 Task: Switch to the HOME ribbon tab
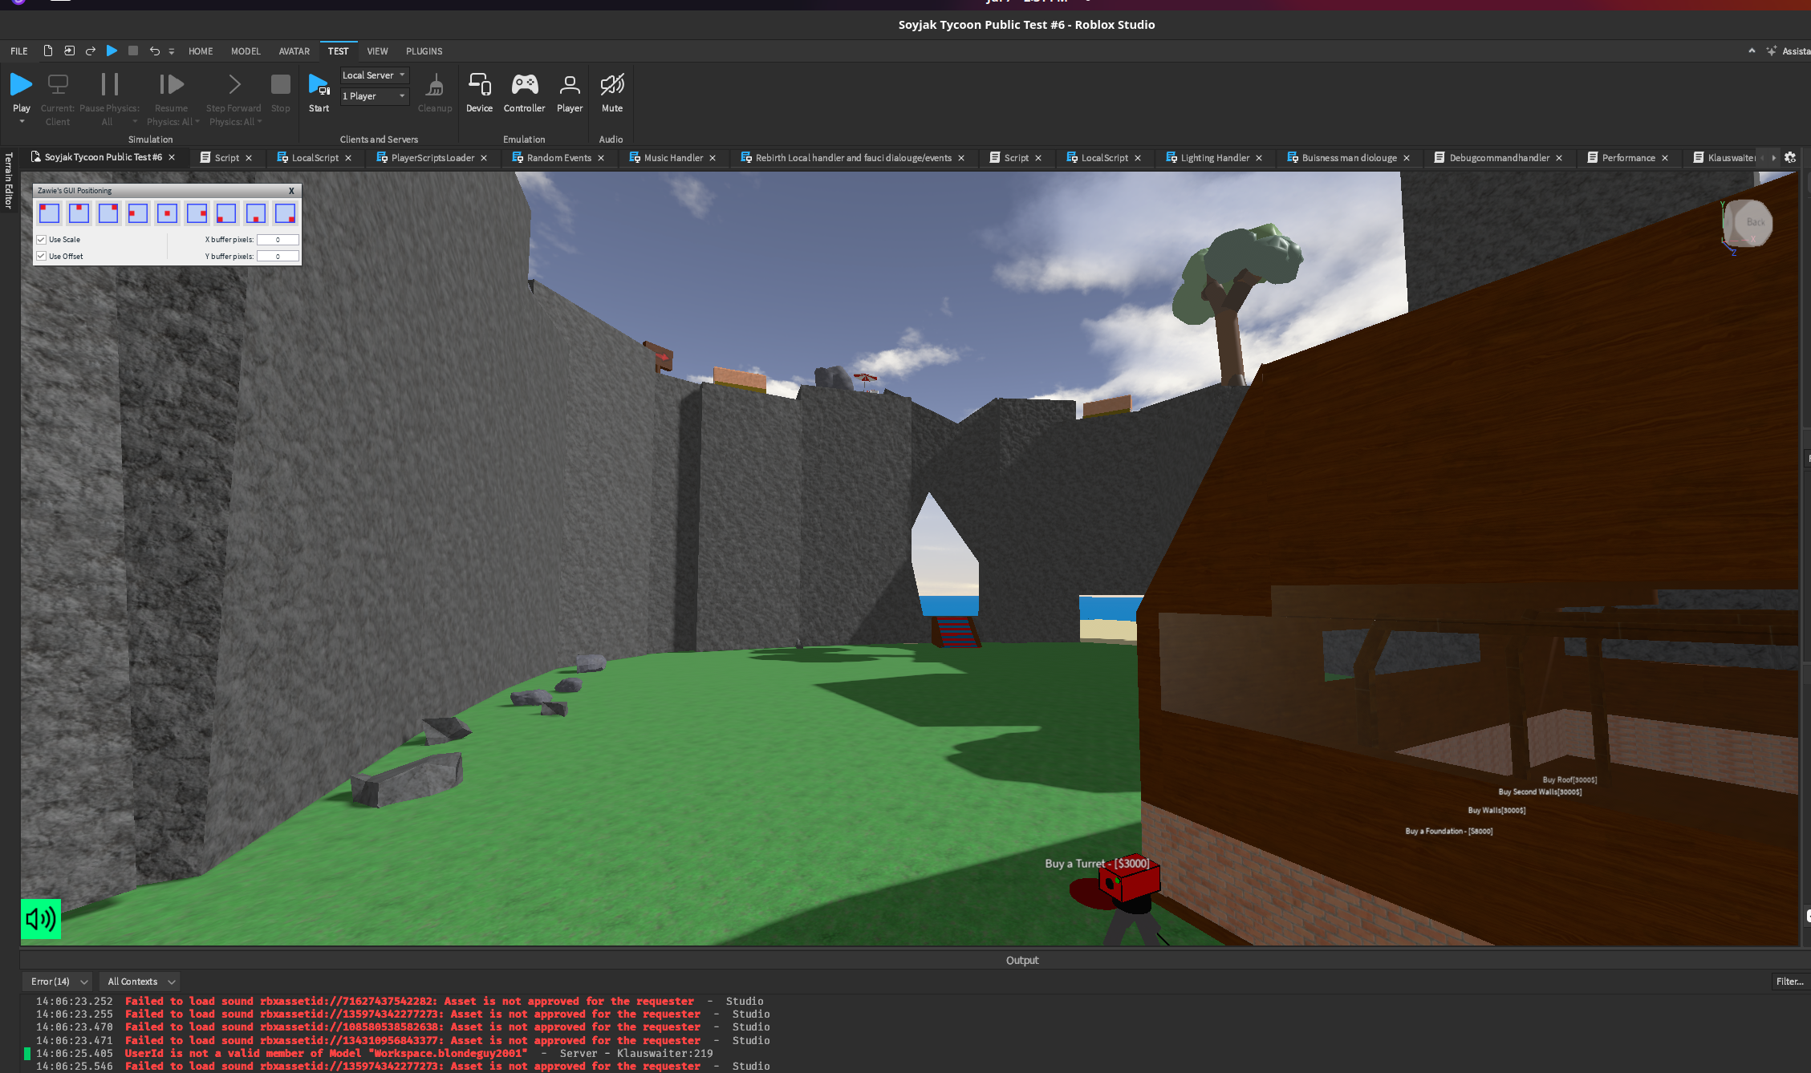point(201,51)
